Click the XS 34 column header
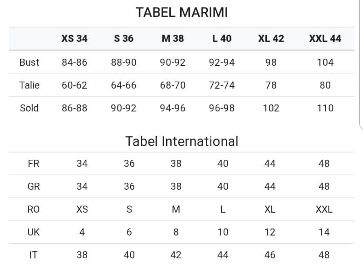The height and width of the screenshot is (270, 363). [x=74, y=39]
